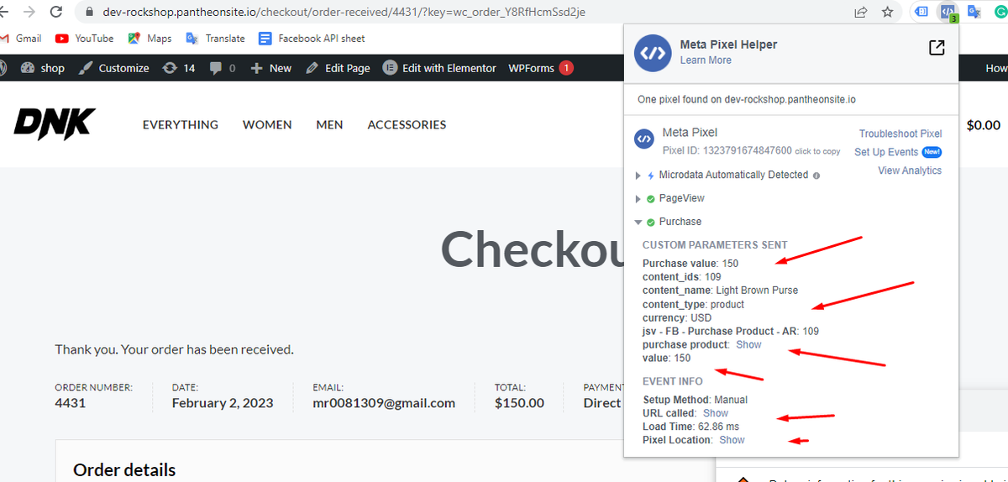Open the reader extension icon in toolbar
This screenshot has width=1008, height=482.
[921, 12]
